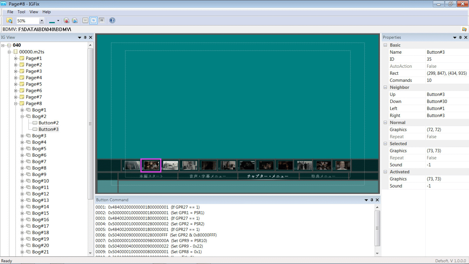Toggle the Normal state (N) button
Viewport: 469px width, 264px height.
85,20
